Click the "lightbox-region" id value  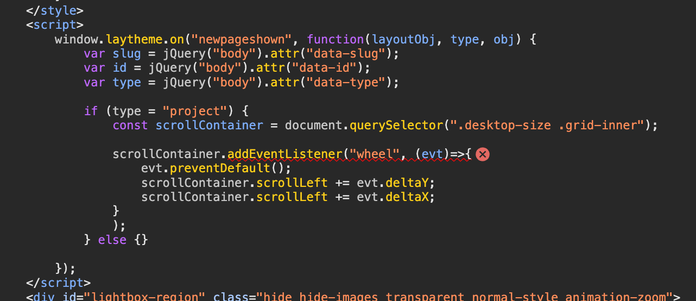147,297
